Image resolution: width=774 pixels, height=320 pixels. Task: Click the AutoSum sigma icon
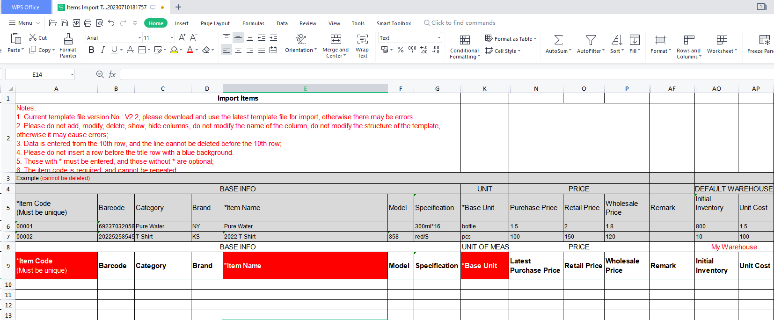(x=558, y=40)
